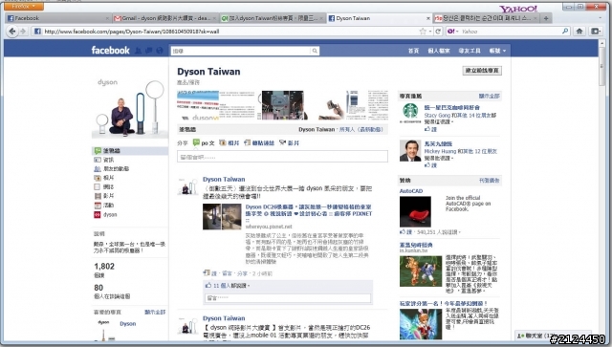Screen dimensions: 612x347
Task: Open the toolbar icon right of Home
Action: pyautogui.click(x=596, y=32)
